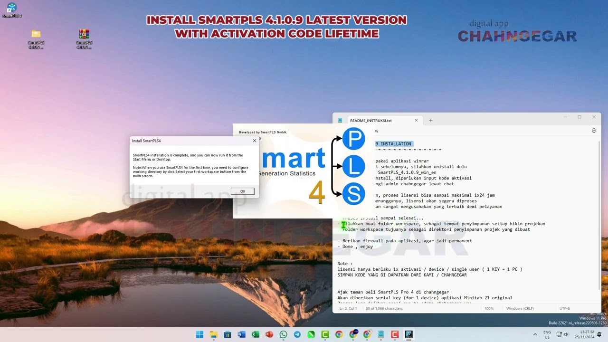The height and width of the screenshot is (342, 608).
Task: Open the red Camtasia taskbar icon
Action: pyautogui.click(x=394, y=334)
